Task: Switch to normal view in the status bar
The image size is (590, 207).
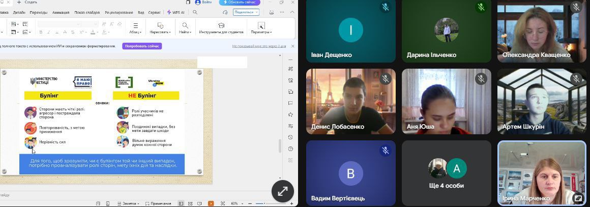Action: click(181, 203)
